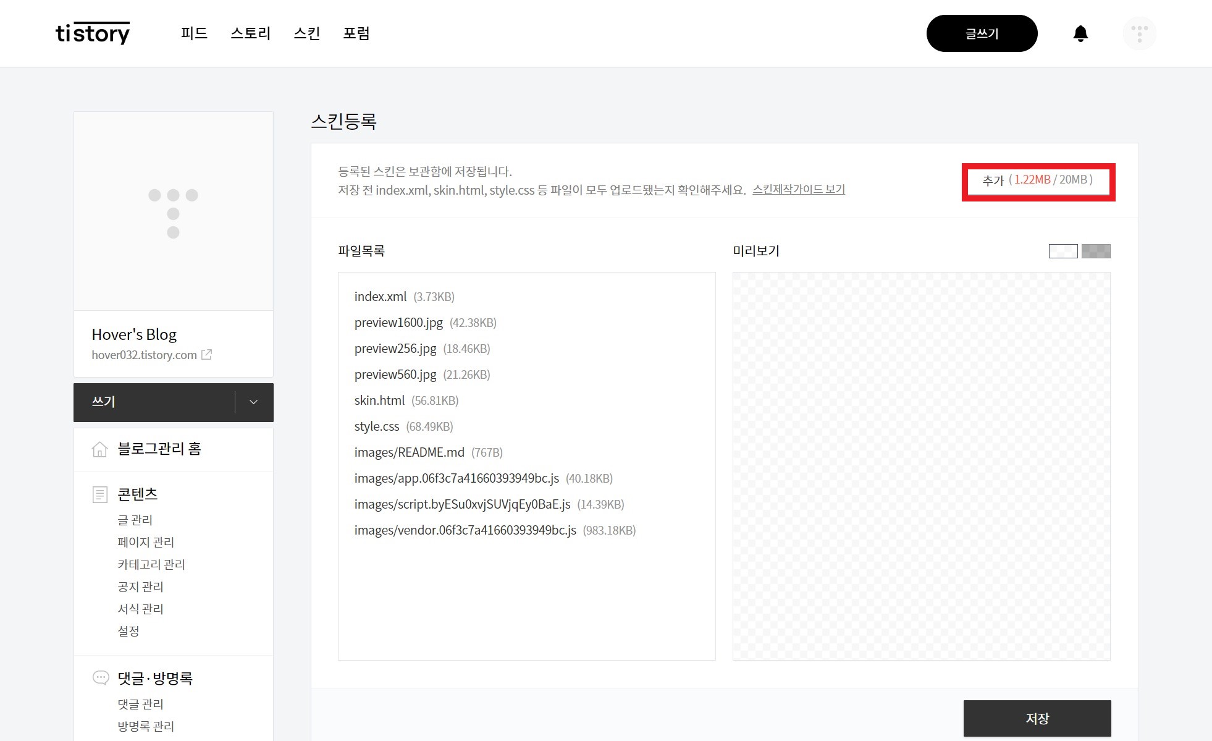
Task: Click the Tistory logo
Action: click(x=93, y=33)
